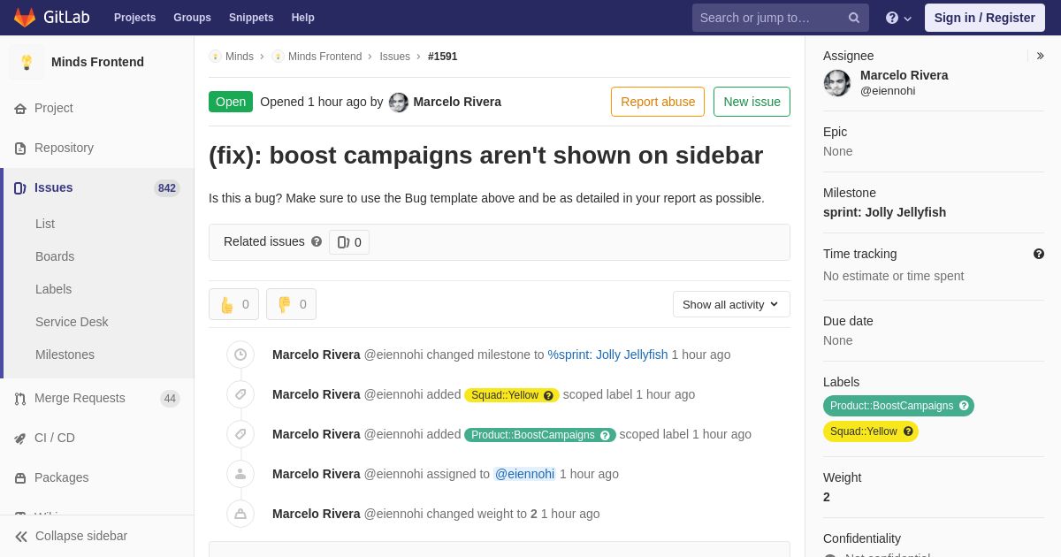Open Snippets in the top navbar
Screen dimensions: 1061x557
click(x=251, y=18)
